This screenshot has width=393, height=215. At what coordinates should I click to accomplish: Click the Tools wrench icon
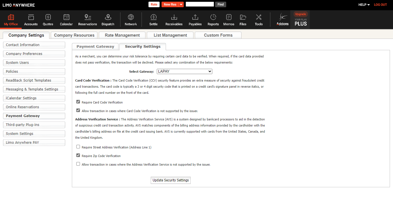coord(259,17)
